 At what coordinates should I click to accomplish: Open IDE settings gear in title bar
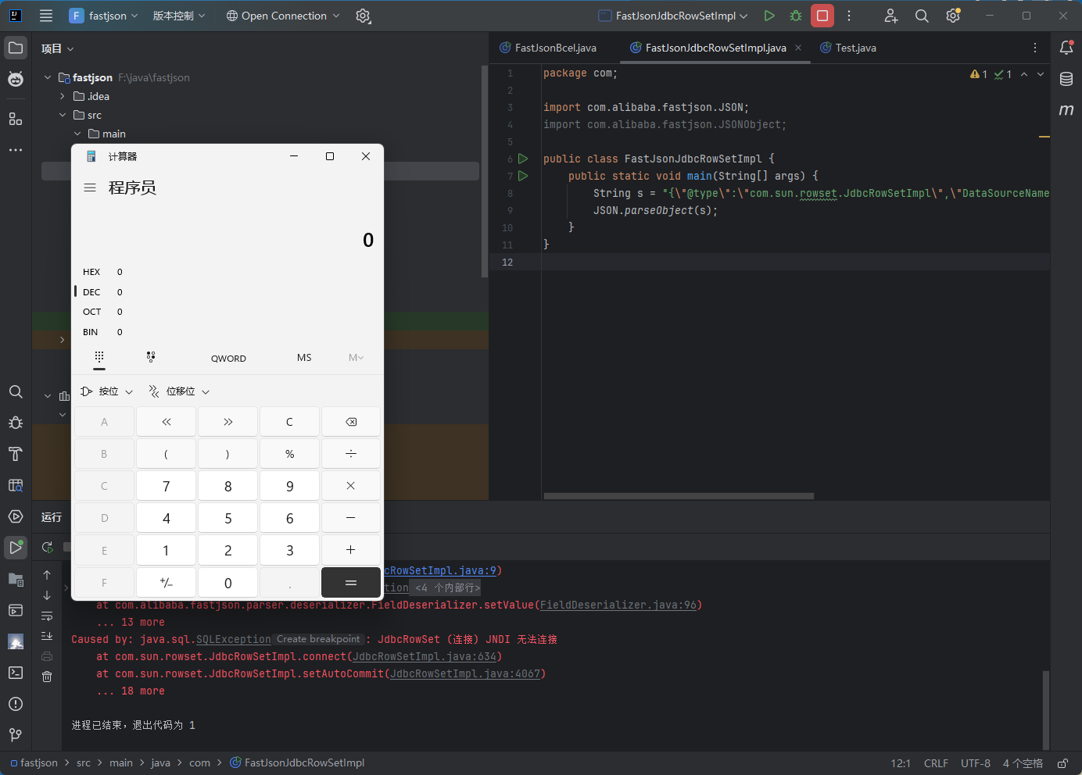tap(953, 16)
